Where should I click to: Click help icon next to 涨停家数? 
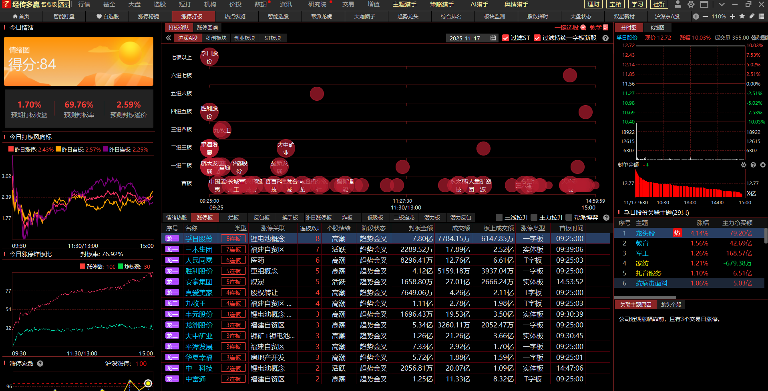coord(40,363)
